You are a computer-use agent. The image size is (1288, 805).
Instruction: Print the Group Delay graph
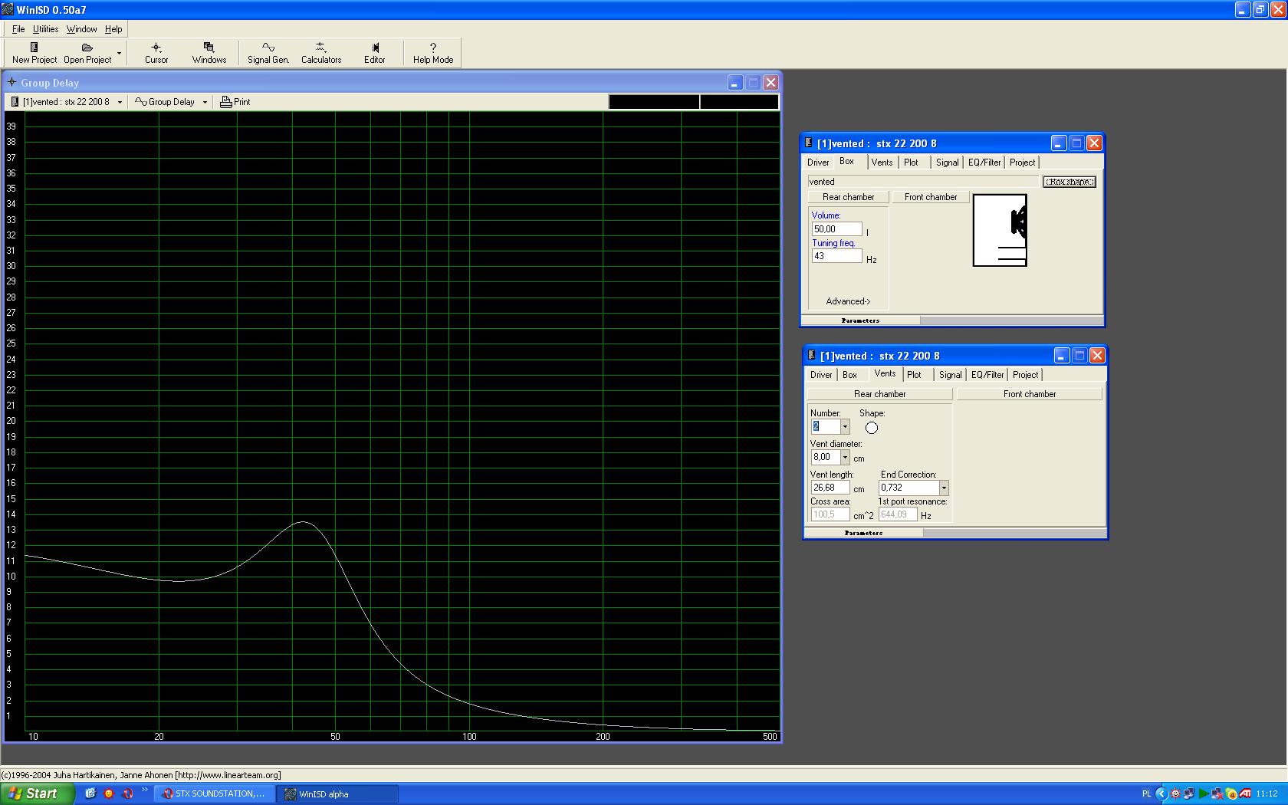pos(235,102)
